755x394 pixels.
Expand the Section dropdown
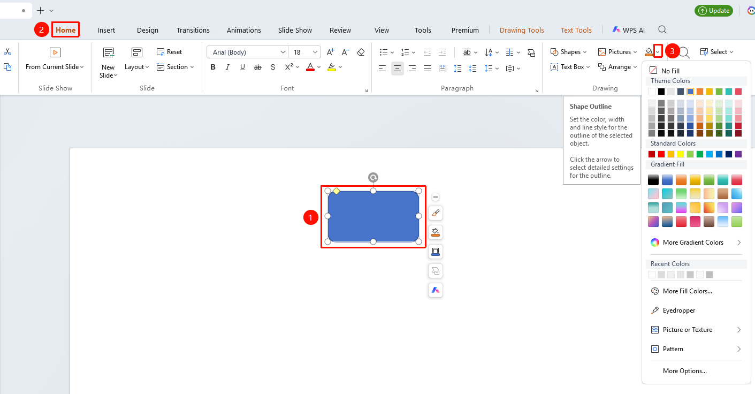[x=175, y=67]
